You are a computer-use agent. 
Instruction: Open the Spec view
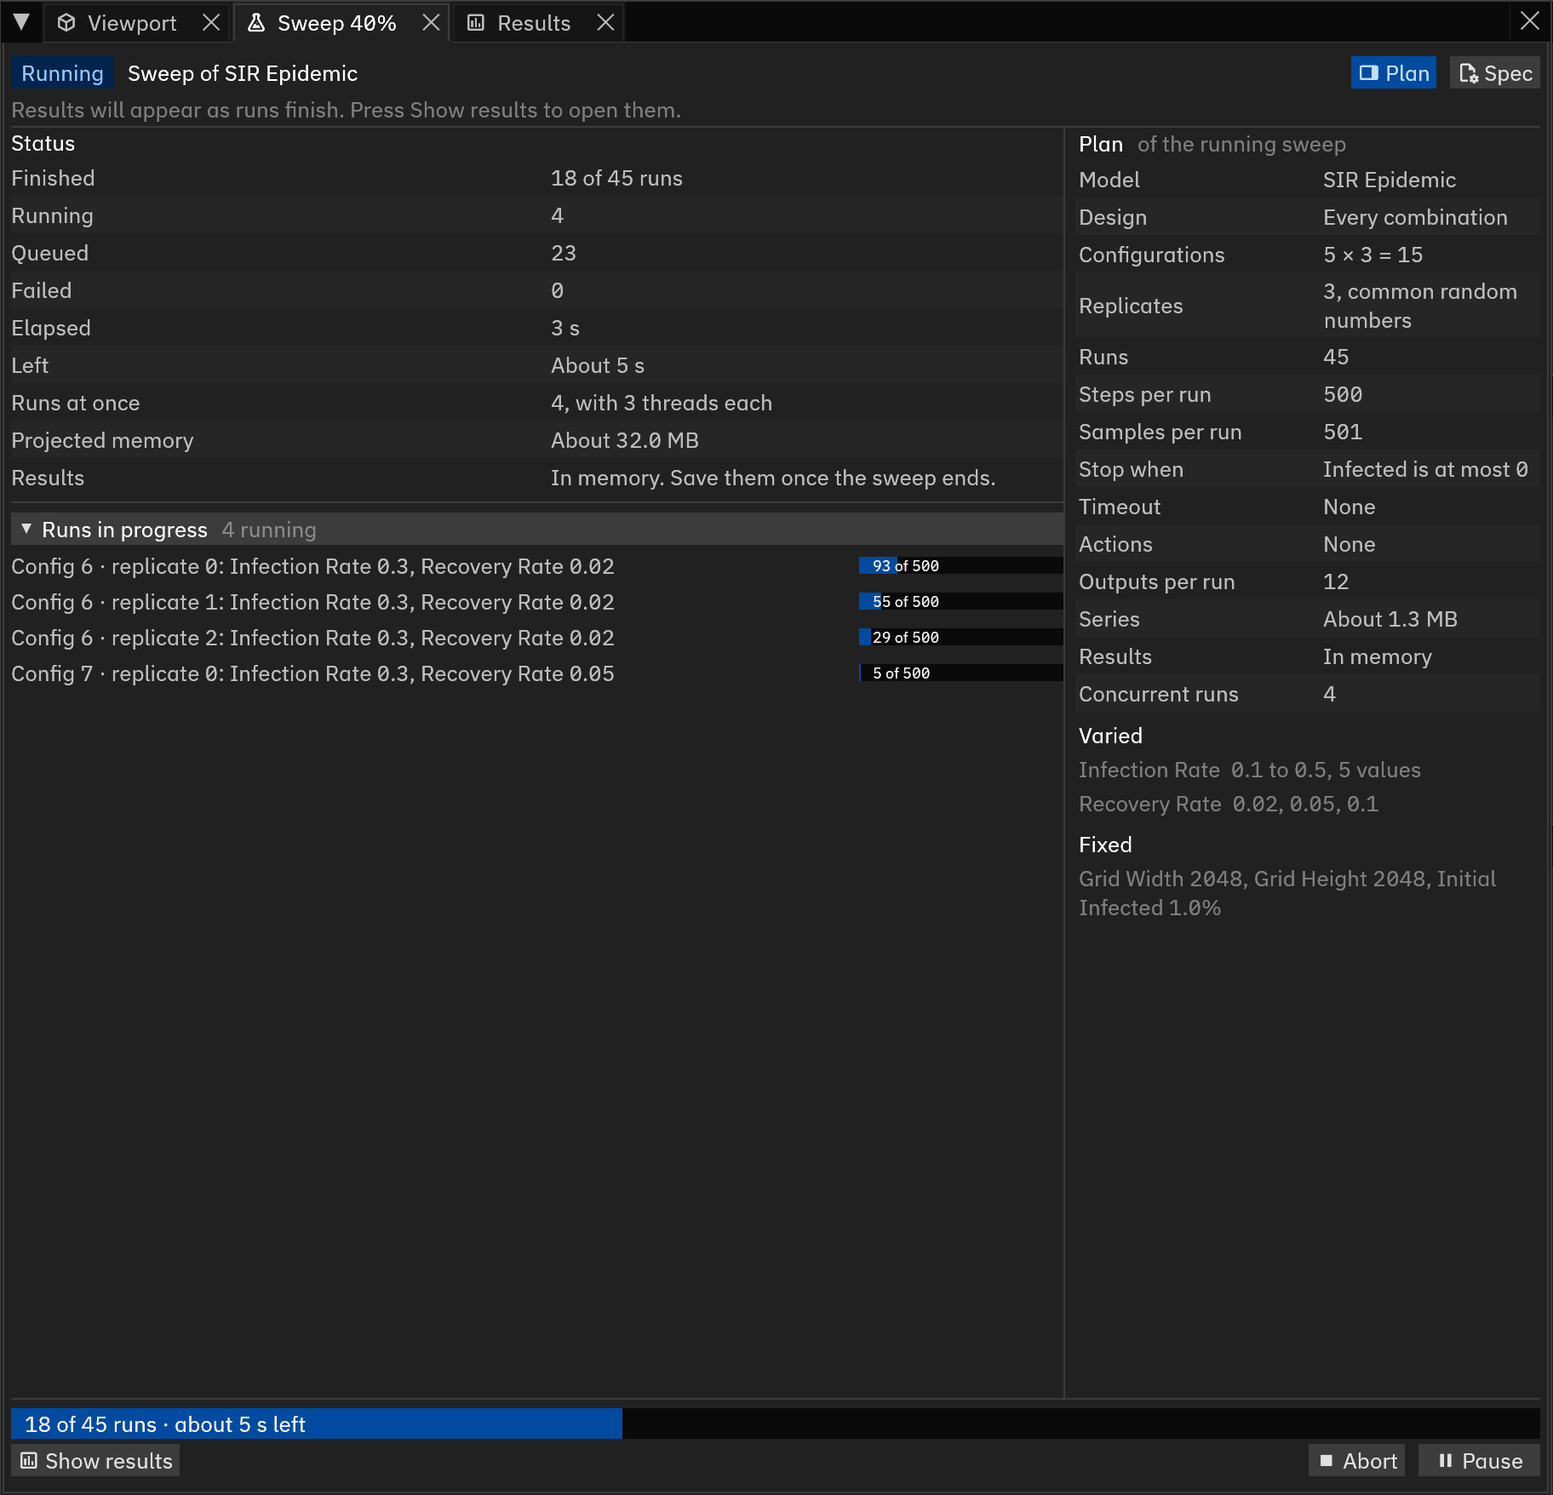point(1496,73)
